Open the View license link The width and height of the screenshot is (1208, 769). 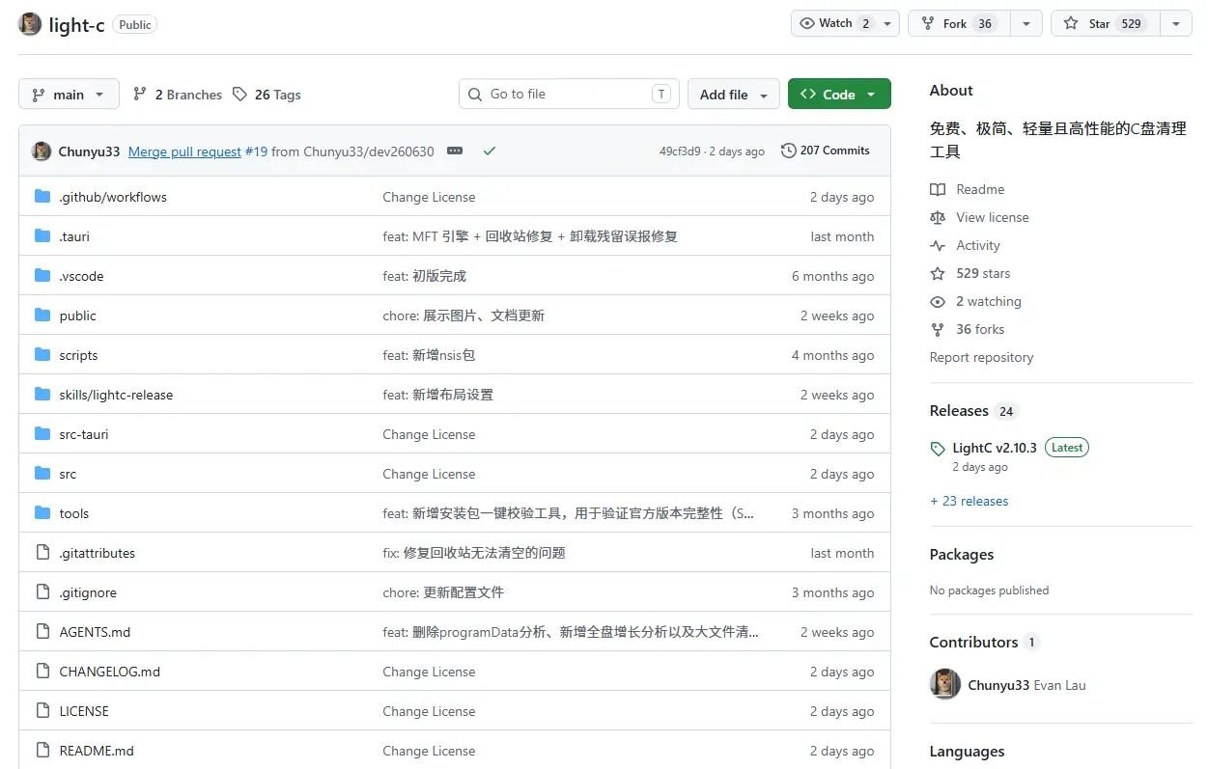[980, 217]
